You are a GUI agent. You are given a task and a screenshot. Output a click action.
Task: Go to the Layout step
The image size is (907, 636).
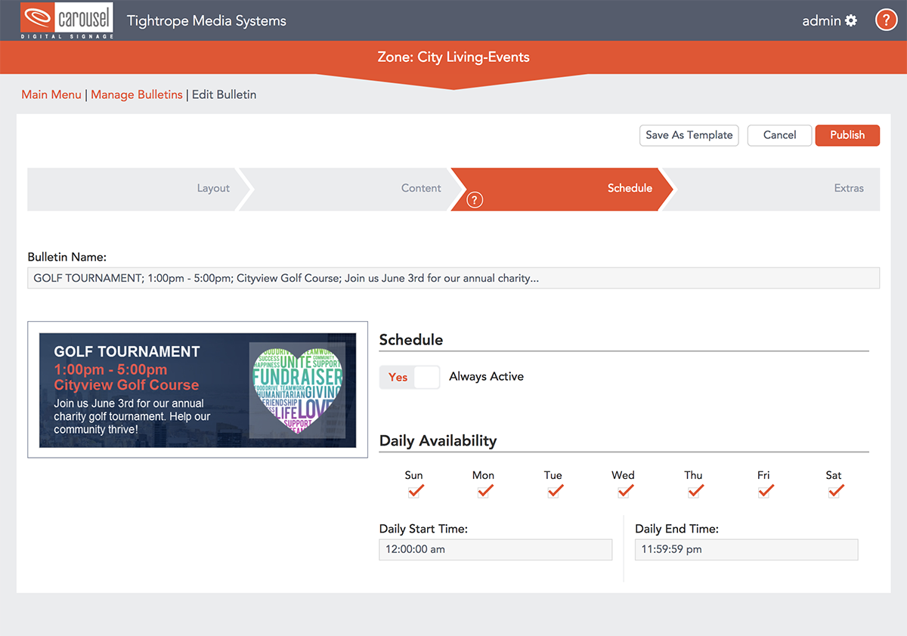click(213, 188)
